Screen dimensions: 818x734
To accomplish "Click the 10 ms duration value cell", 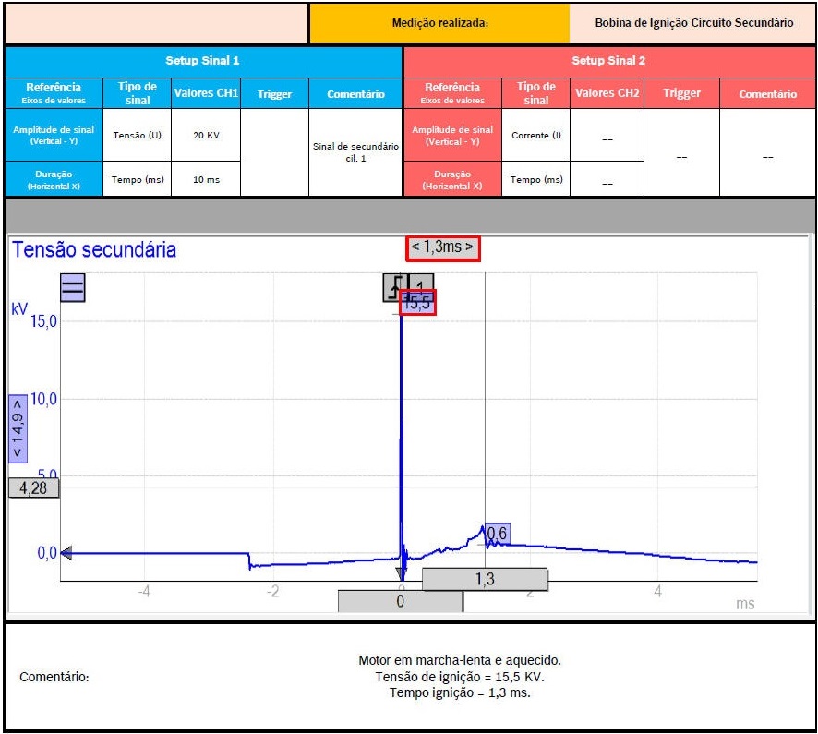I will [206, 179].
